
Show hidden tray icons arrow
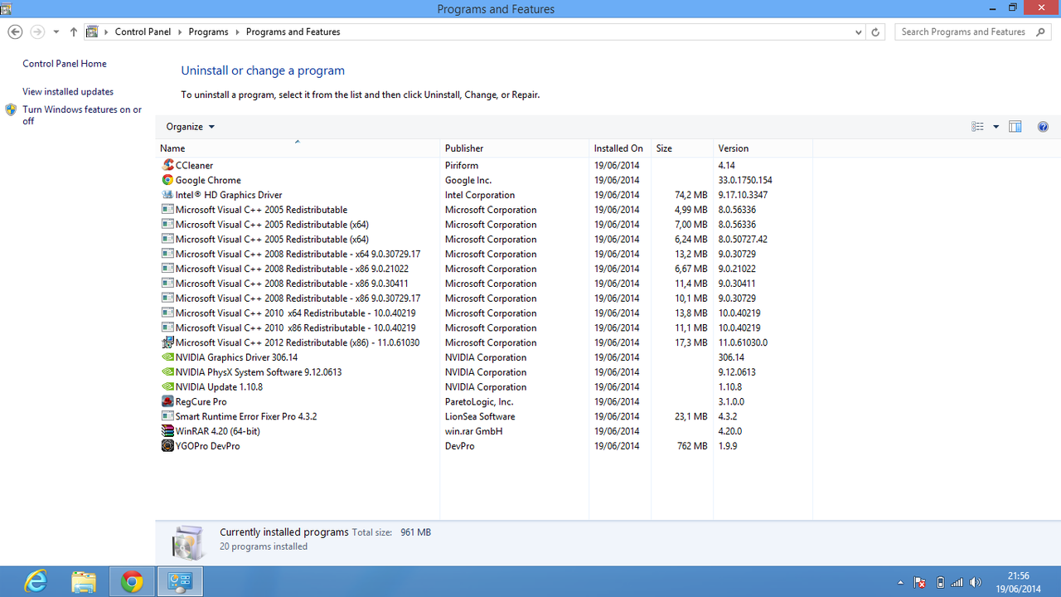tap(901, 582)
